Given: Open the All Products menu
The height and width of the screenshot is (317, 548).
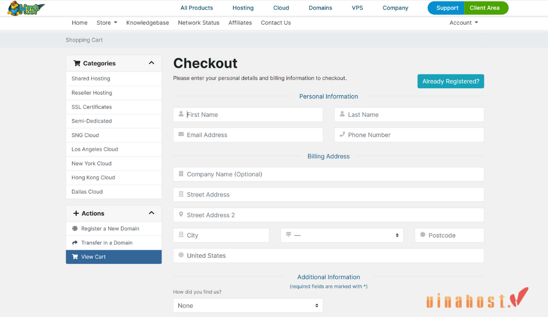Looking at the screenshot, I should pyautogui.click(x=197, y=8).
